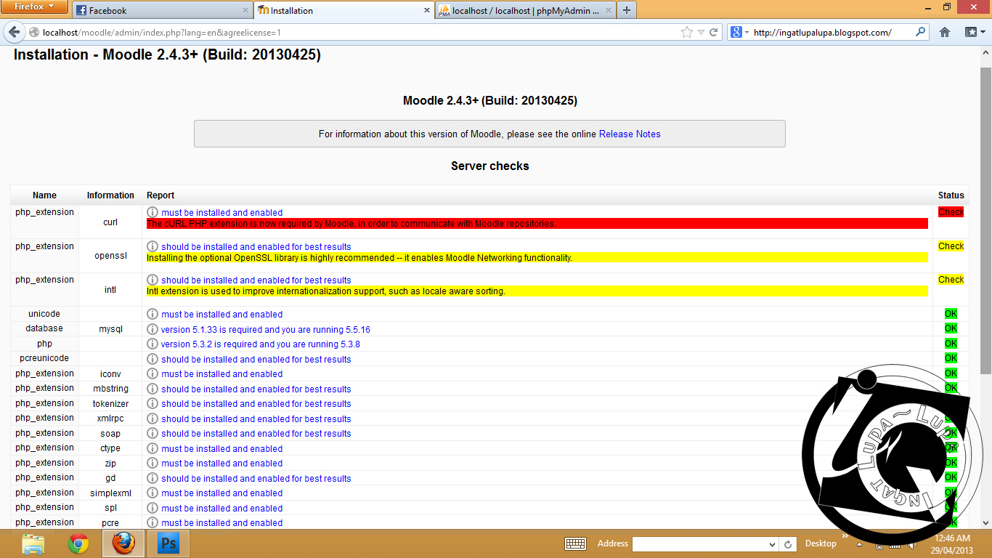Screen dimensions: 992x558
Task: Click the search magnifier icon in the search box
Action: click(x=921, y=32)
